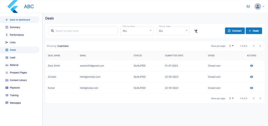Viewport: 268px width, 126px height.
Task: Click the M initial in header
Action: pos(248,7)
